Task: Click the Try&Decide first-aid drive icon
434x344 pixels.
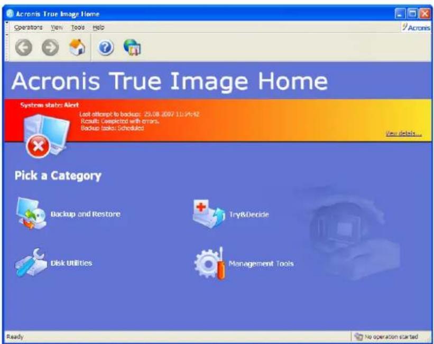Action: coord(209,213)
